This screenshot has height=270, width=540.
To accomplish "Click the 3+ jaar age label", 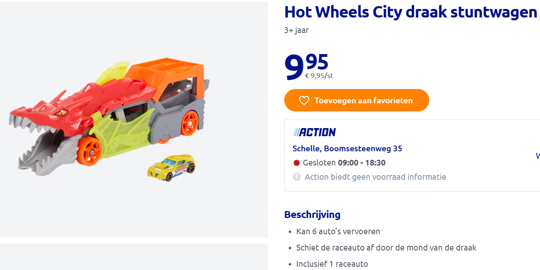I will (x=296, y=30).
